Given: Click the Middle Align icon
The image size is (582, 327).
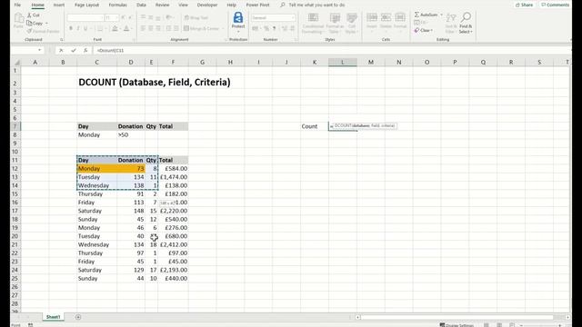Looking at the screenshot, I should [x=151, y=17].
